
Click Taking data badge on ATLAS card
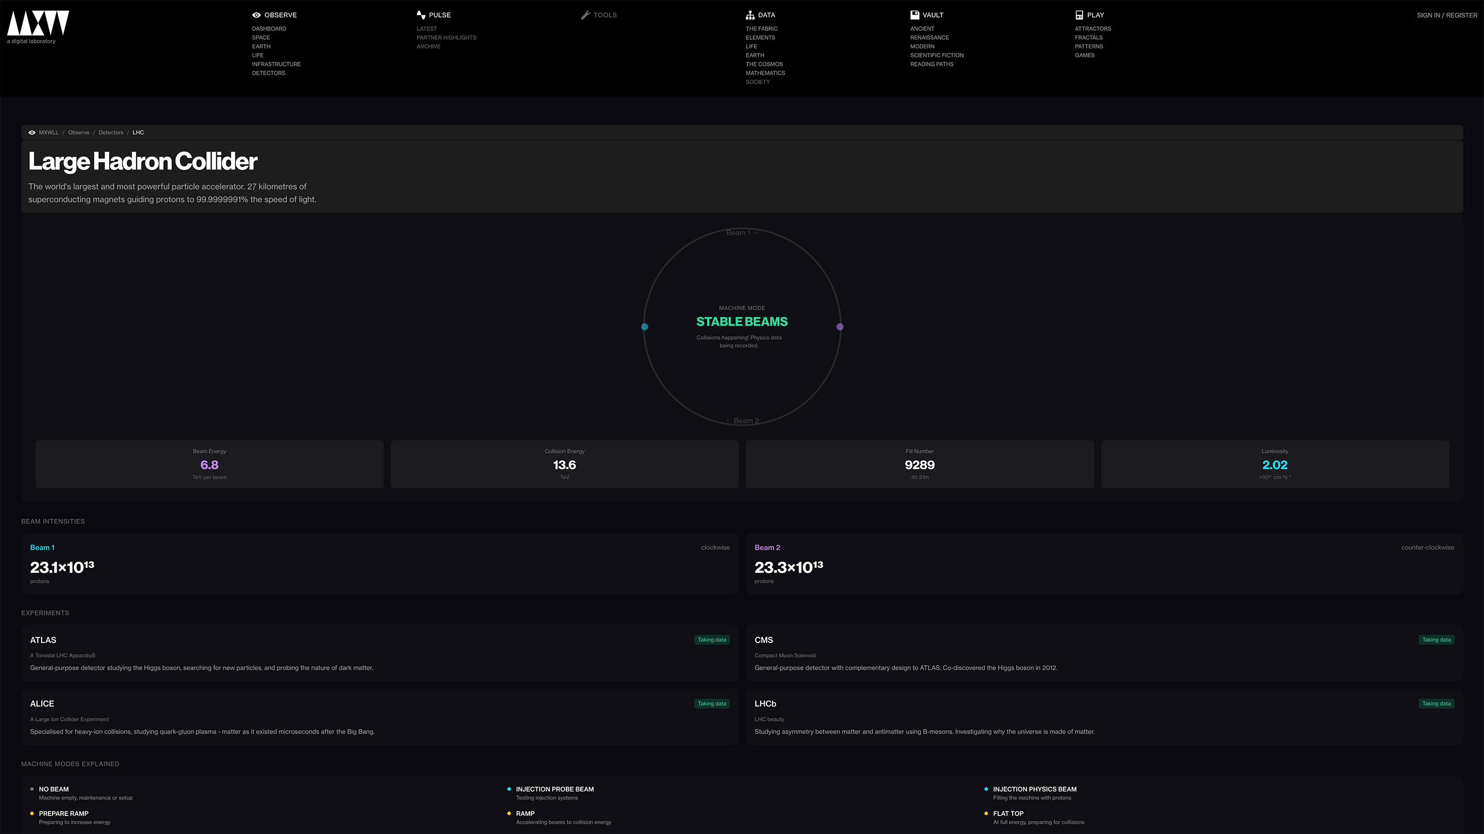point(712,639)
